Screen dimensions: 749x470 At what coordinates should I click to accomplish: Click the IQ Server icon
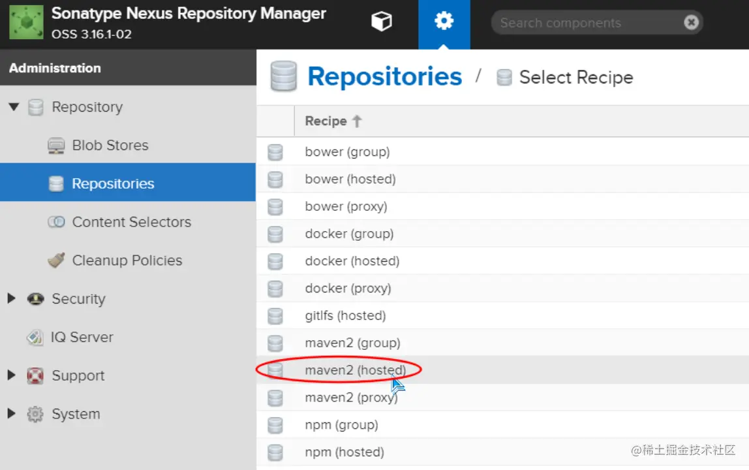35,337
